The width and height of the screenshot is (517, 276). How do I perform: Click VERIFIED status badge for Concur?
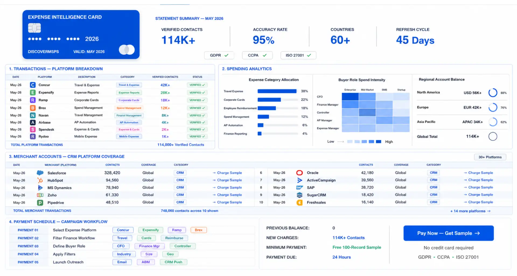pos(197,85)
